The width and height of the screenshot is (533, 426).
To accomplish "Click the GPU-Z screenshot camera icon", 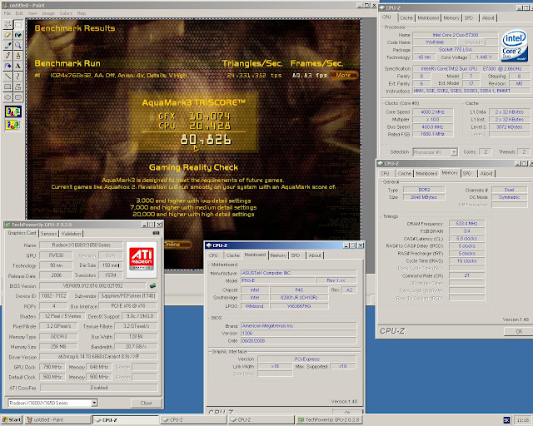I will 156,233.
